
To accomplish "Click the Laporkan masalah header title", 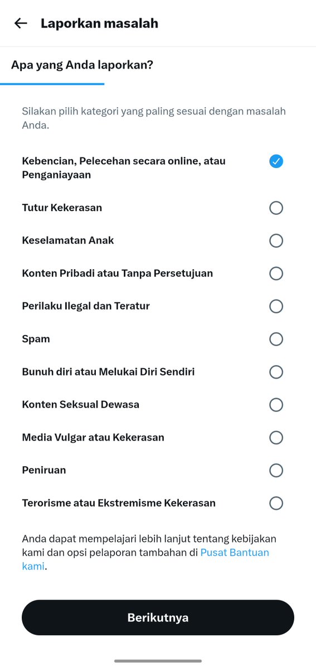I will pos(99,23).
